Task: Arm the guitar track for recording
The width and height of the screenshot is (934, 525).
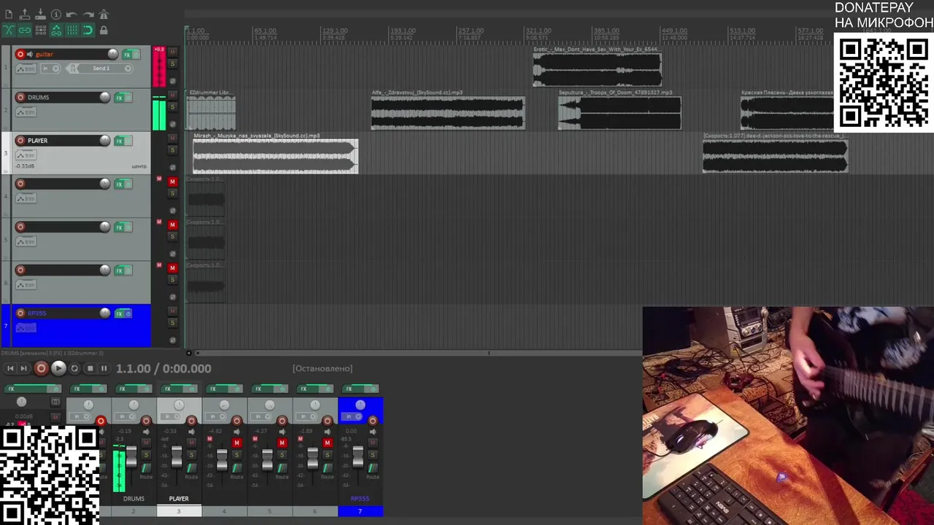Action: click(x=20, y=54)
